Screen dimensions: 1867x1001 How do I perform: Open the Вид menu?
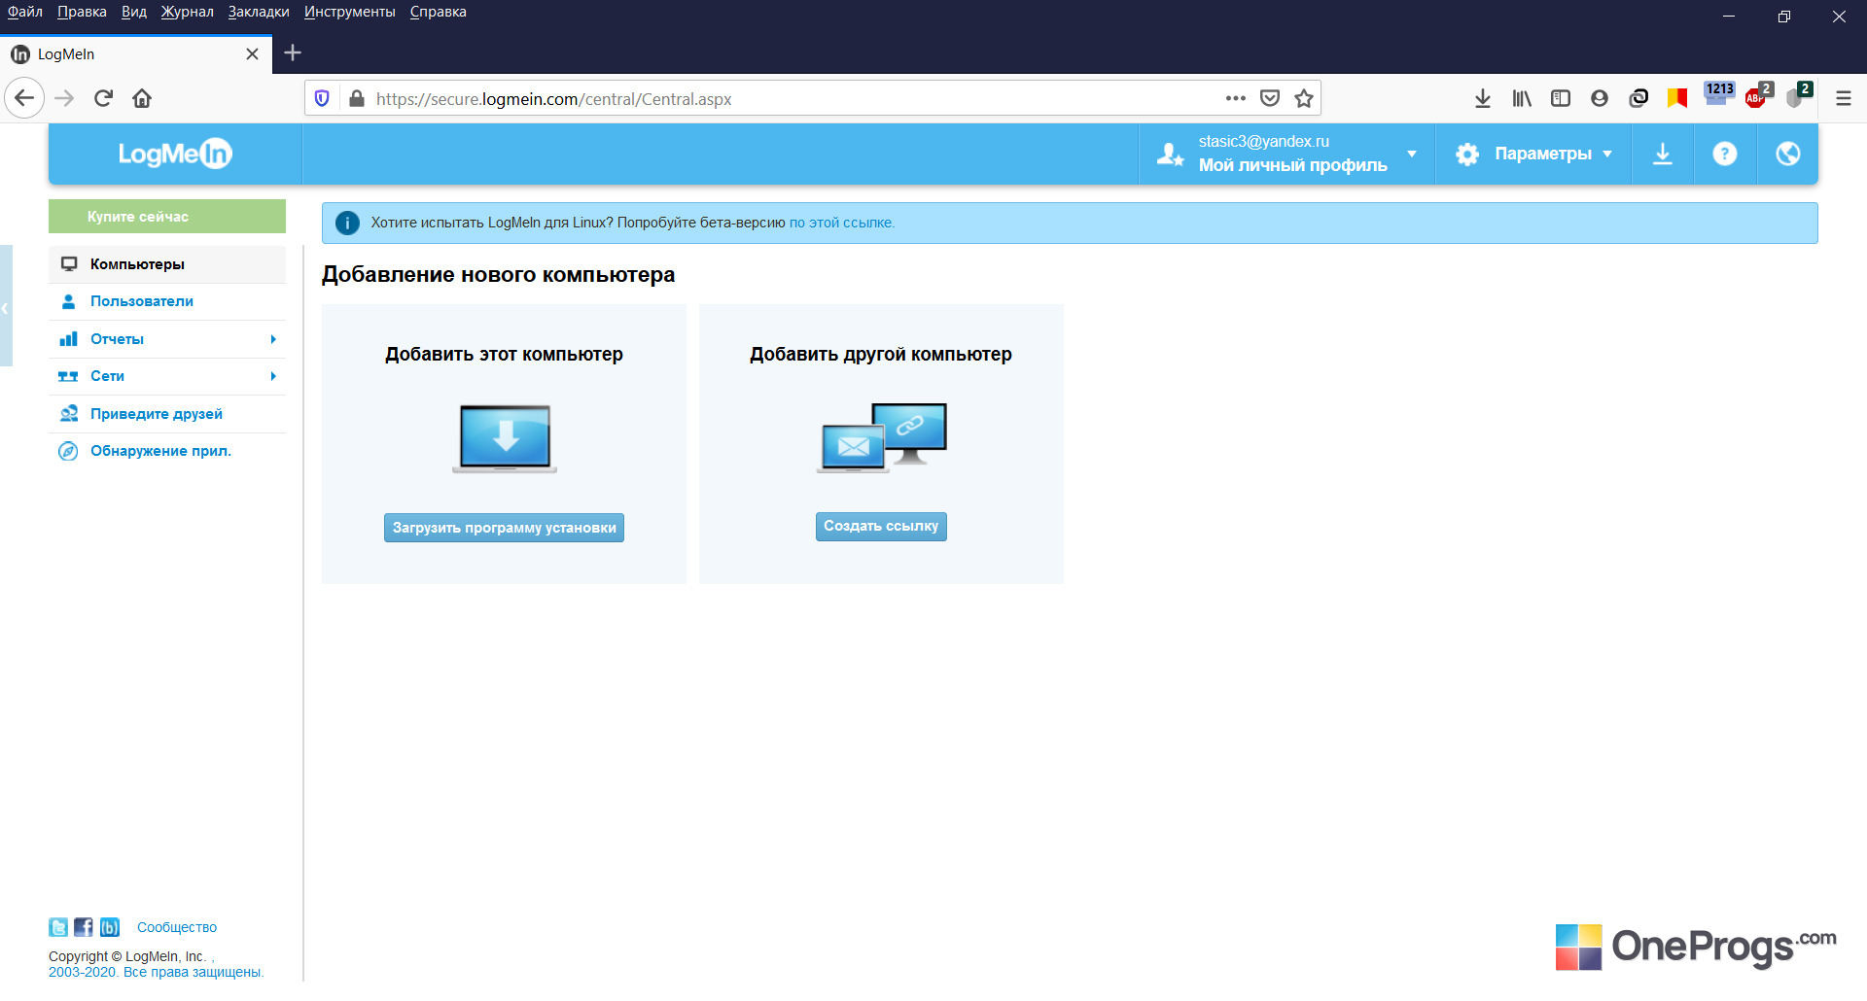(x=134, y=12)
